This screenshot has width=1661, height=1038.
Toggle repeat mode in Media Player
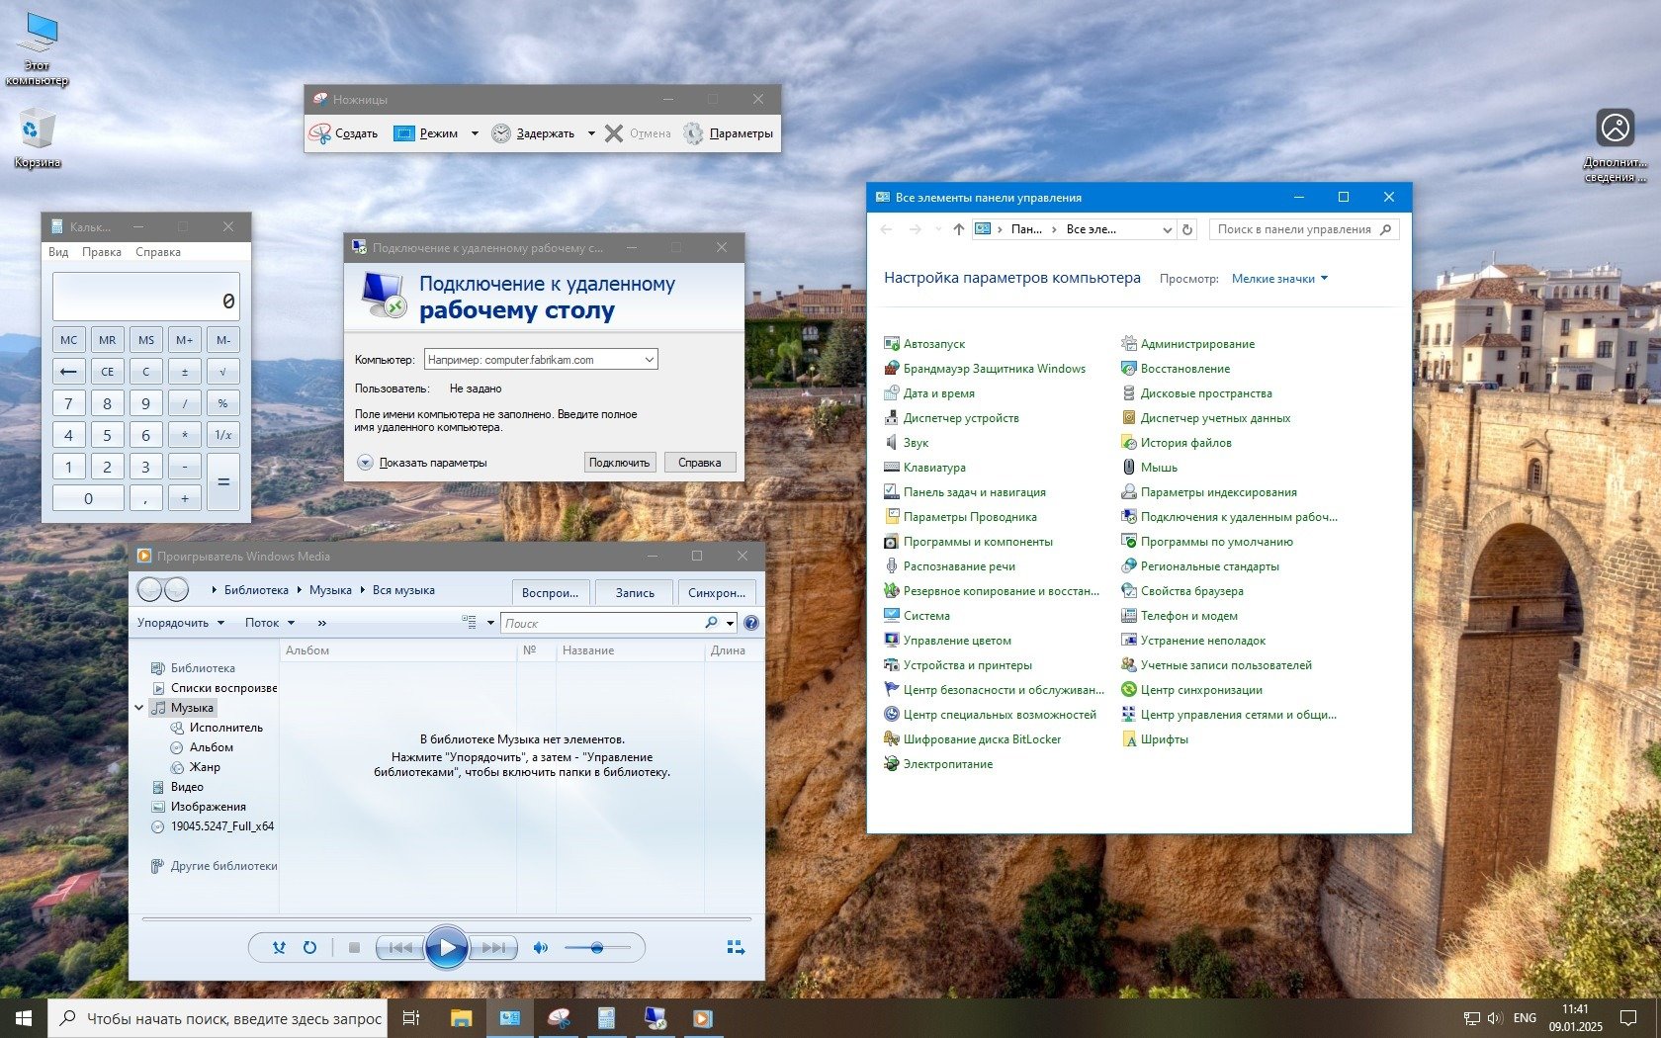[309, 947]
